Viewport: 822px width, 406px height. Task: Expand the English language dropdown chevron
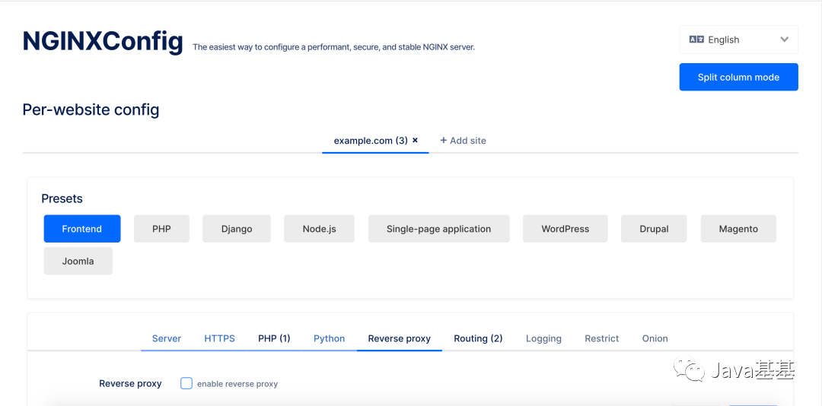(x=784, y=40)
